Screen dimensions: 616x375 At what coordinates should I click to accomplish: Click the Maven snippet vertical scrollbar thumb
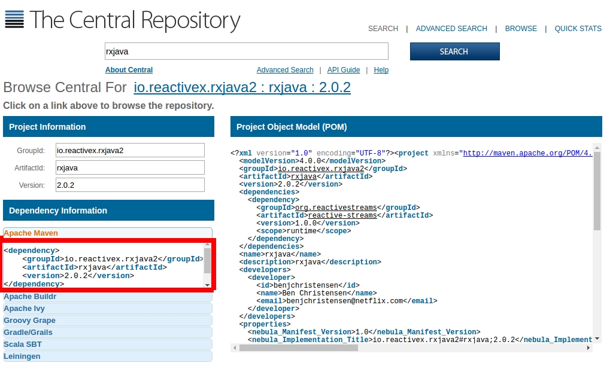pos(207,260)
